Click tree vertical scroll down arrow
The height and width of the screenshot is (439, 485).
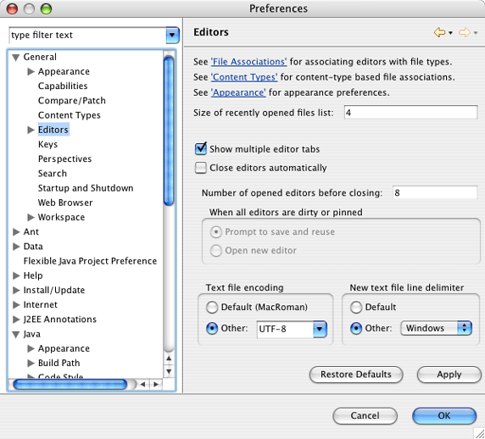pyautogui.click(x=169, y=371)
